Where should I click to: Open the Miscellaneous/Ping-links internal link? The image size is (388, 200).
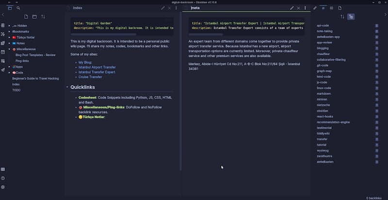pos(103,108)
